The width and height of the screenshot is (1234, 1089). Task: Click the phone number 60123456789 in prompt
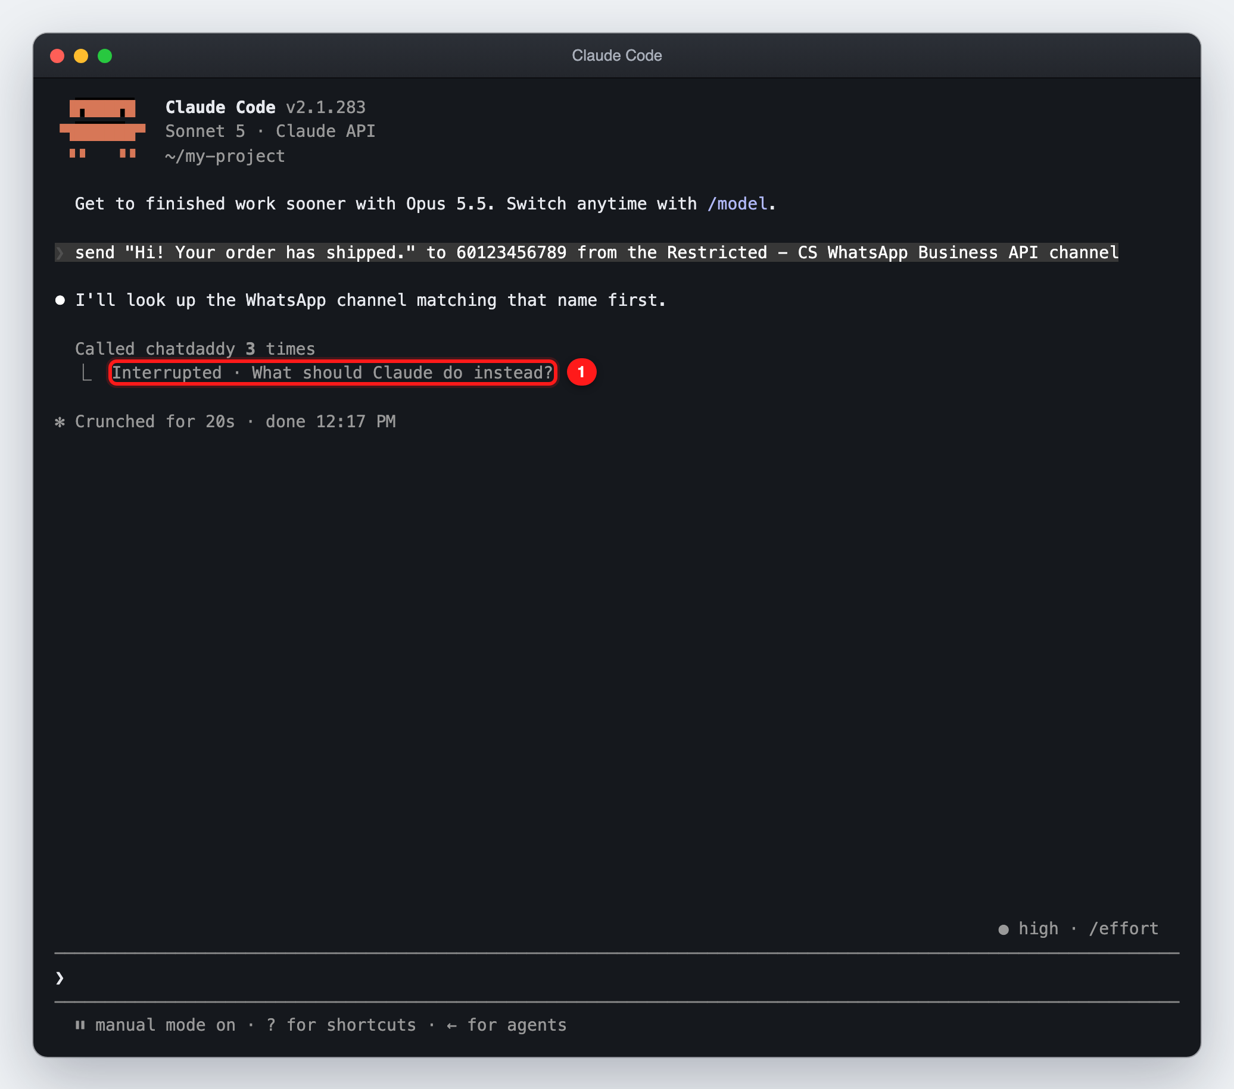512,252
